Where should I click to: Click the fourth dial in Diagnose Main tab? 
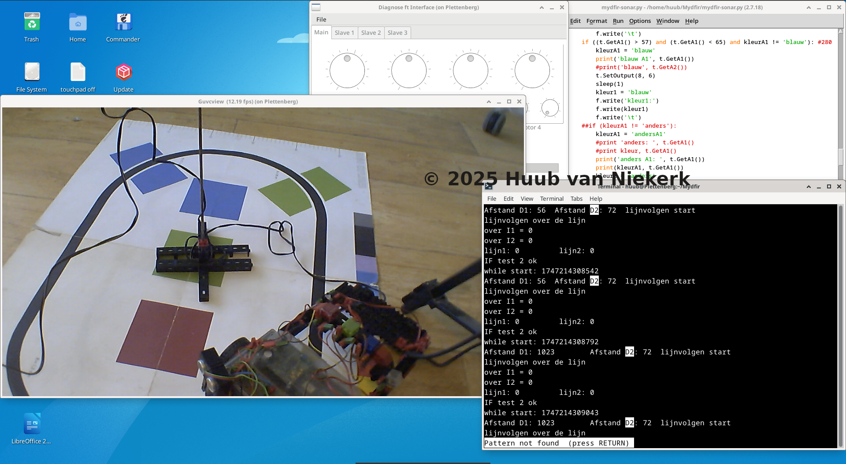(x=532, y=70)
